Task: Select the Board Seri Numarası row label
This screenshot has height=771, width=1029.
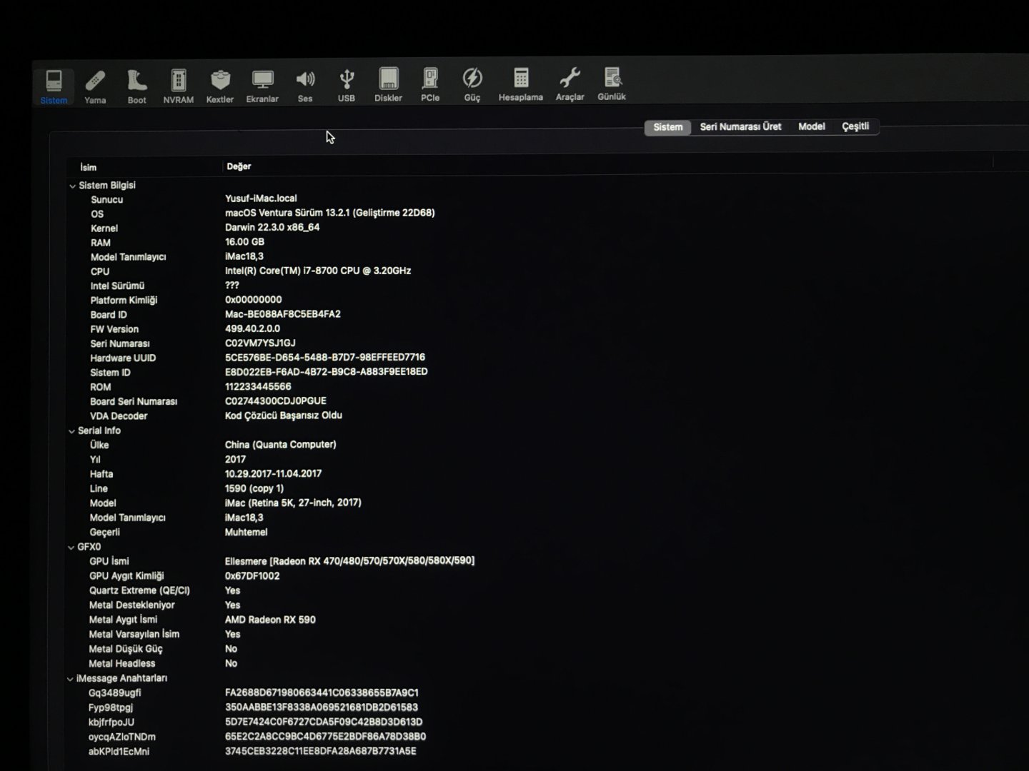Action: pyautogui.click(x=134, y=402)
